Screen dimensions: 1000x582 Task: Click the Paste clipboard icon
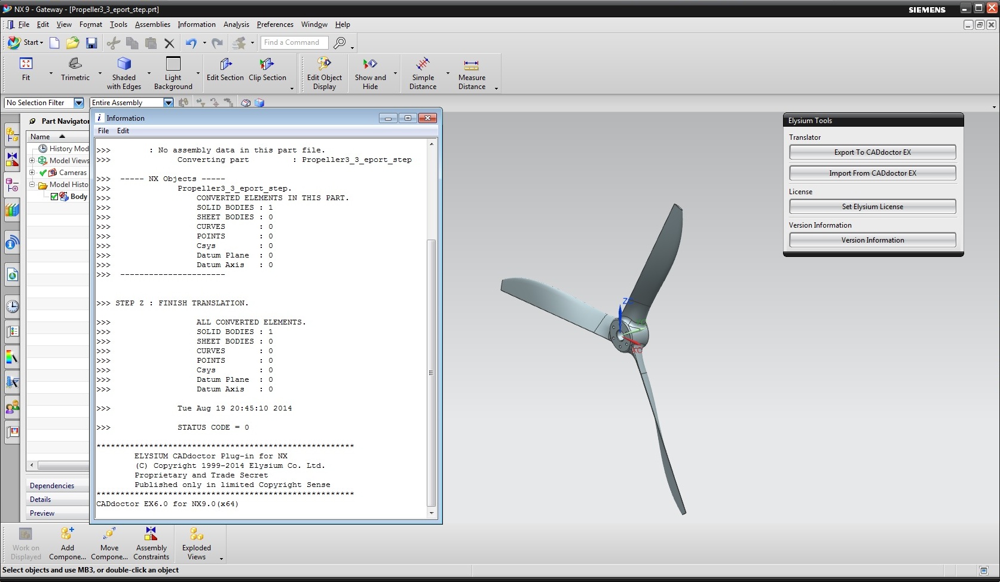[x=151, y=42]
